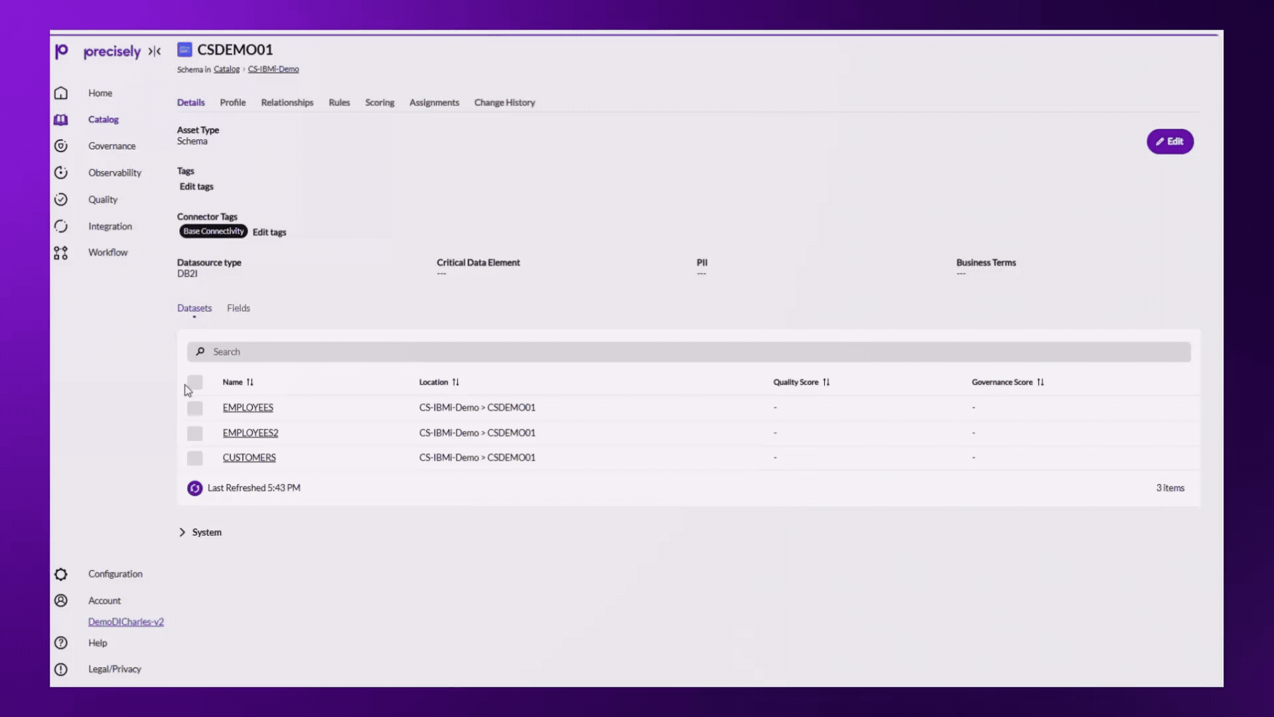Select the Quality icon in sidebar
The height and width of the screenshot is (717, 1274).
60,199
